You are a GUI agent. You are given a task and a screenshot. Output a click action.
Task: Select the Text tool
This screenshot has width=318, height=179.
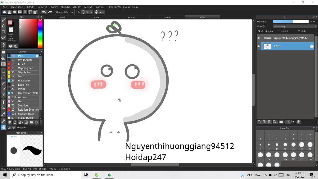tap(3, 102)
